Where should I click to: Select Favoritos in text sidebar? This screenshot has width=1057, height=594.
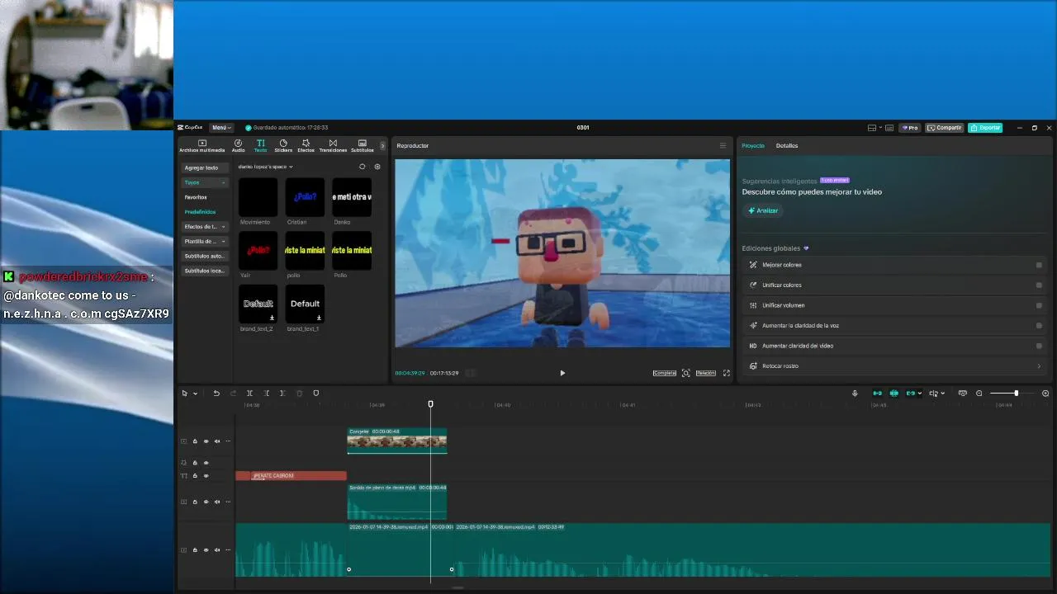[x=196, y=197]
